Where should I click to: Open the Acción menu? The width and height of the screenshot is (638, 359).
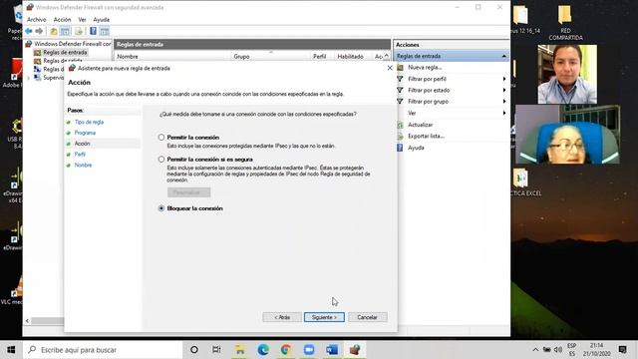point(62,19)
